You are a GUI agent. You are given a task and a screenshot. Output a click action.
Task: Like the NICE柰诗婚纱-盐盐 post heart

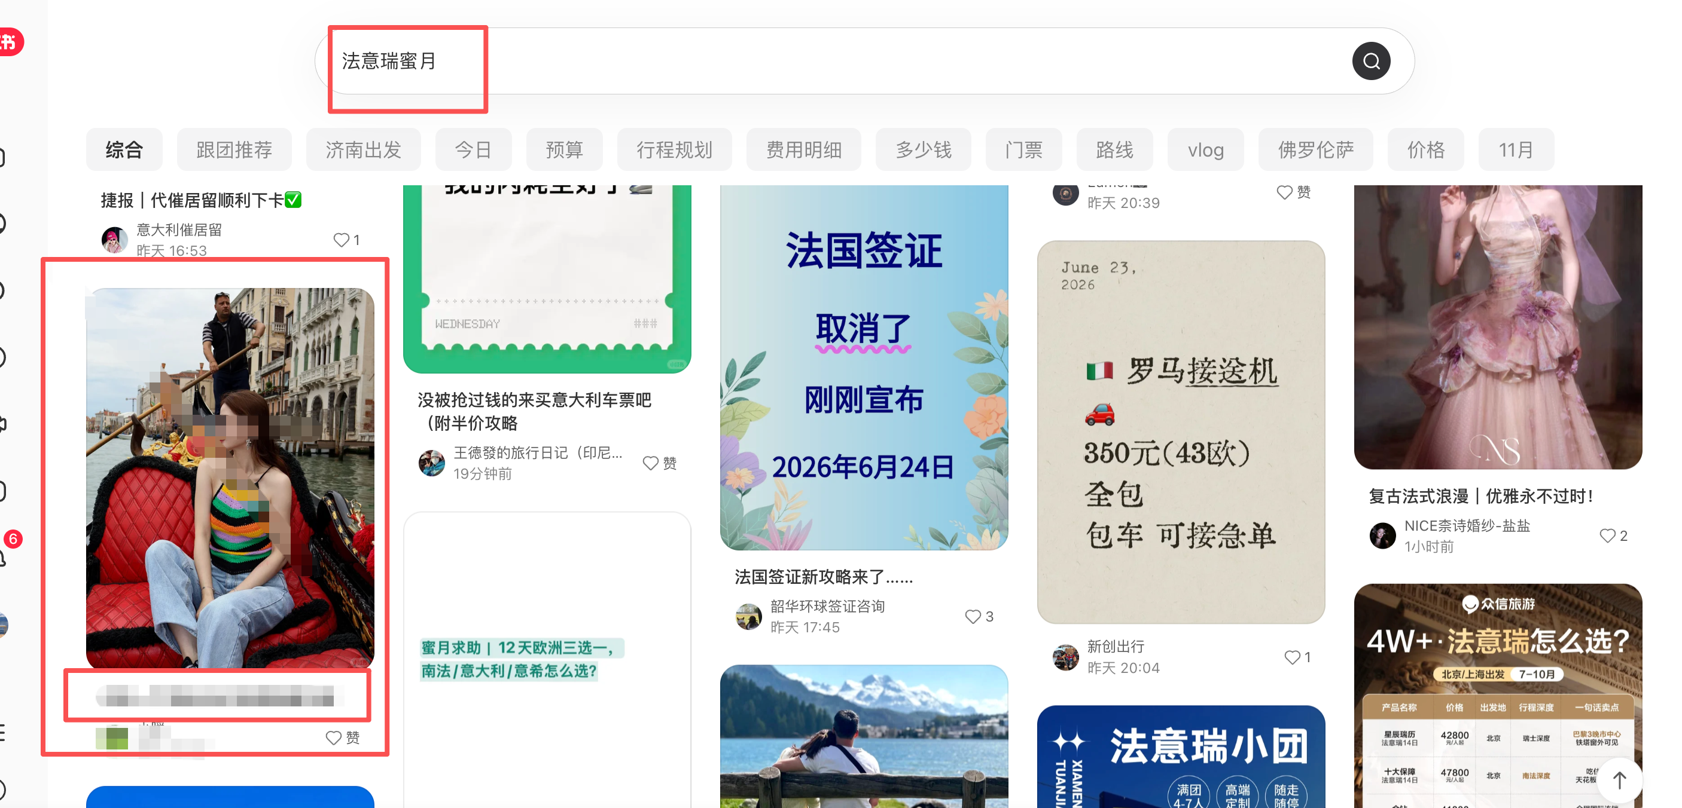click(1608, 535)
